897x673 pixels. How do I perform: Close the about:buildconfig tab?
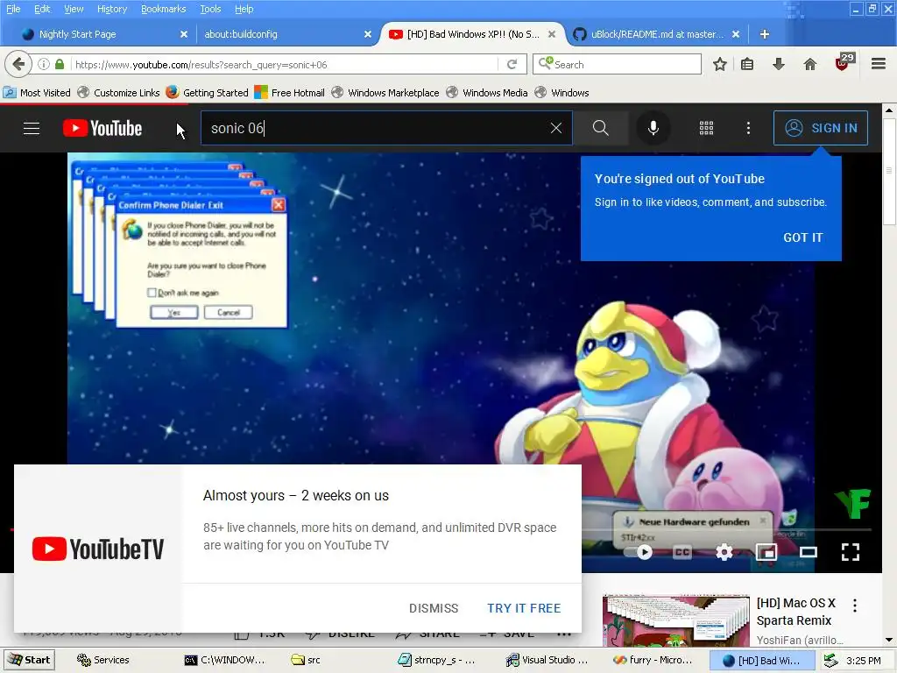point(368,34)
